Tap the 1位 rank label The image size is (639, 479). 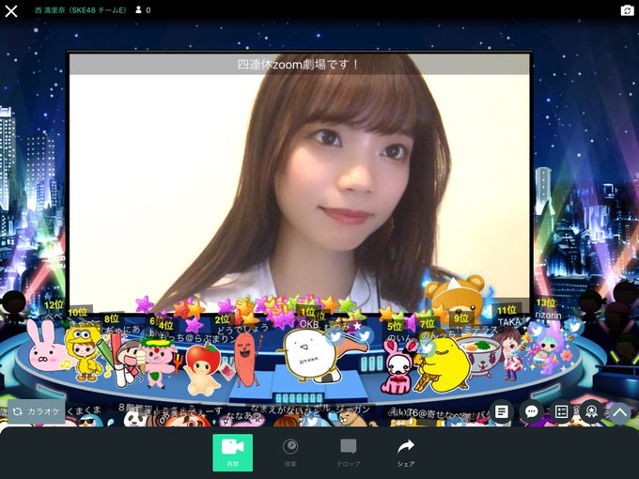(x=308, y=313)
